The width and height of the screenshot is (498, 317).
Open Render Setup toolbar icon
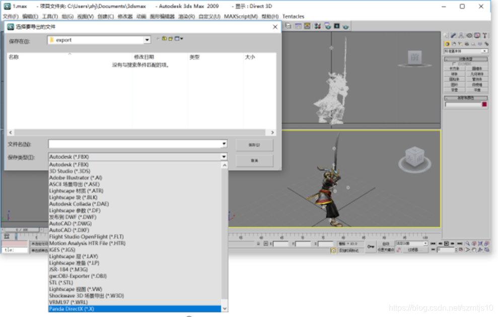pyautogui.click(x=327, y=26)
